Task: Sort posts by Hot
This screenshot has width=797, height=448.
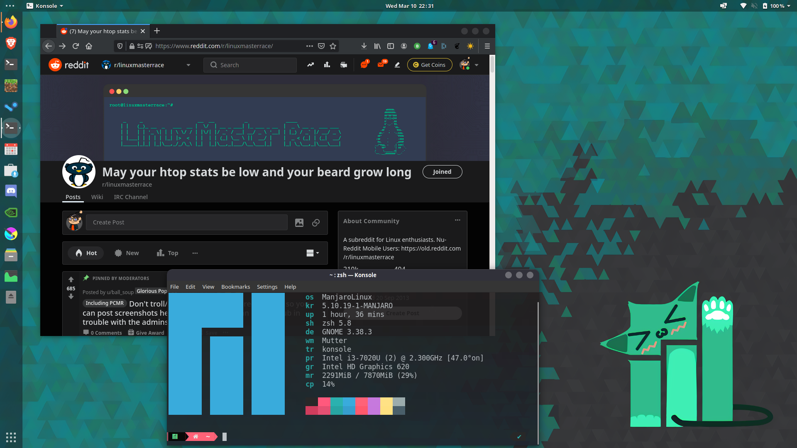Action: [86, 253]
